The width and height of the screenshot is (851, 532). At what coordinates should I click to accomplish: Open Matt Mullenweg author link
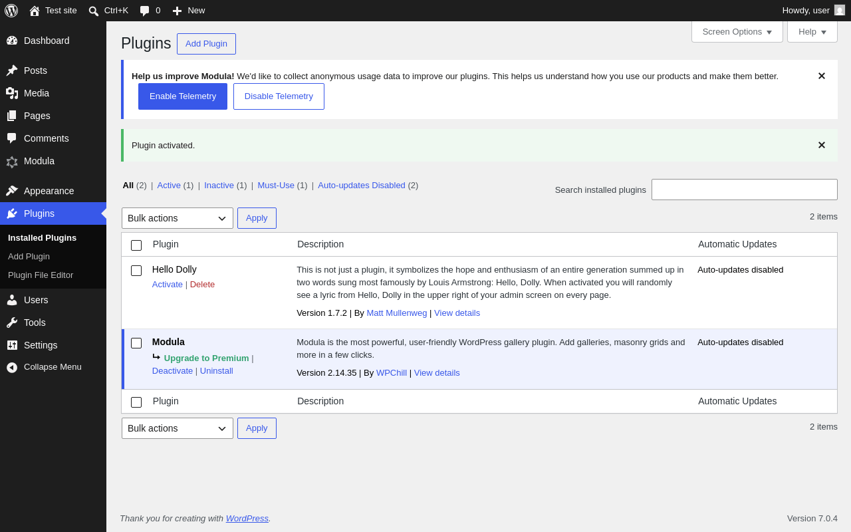pos(397,313)
